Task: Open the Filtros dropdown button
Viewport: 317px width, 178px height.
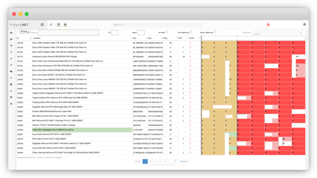Action: [x=25, y=32]
